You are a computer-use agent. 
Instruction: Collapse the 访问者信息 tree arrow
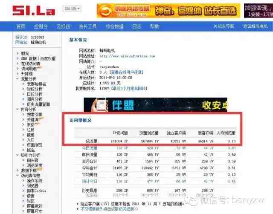(17, 175)
